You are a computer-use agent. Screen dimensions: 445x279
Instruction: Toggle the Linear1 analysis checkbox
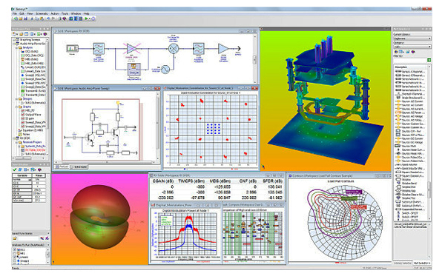15,258
